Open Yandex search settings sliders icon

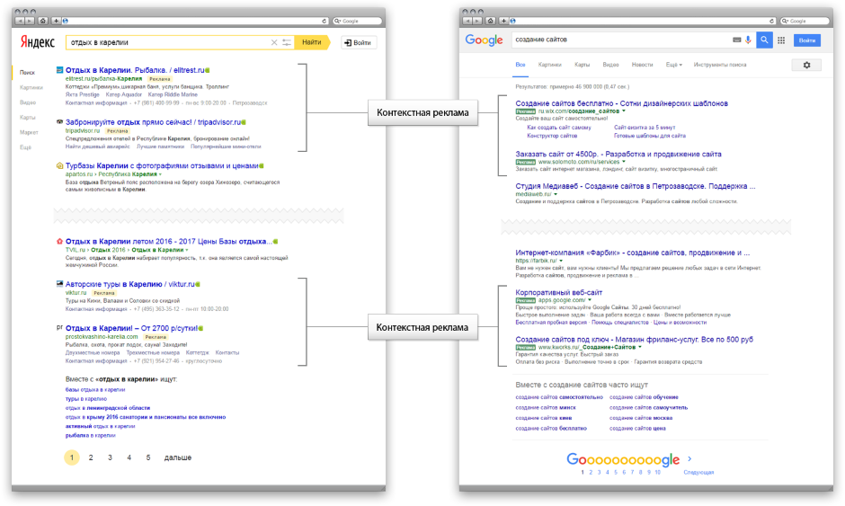click(287, 42)
